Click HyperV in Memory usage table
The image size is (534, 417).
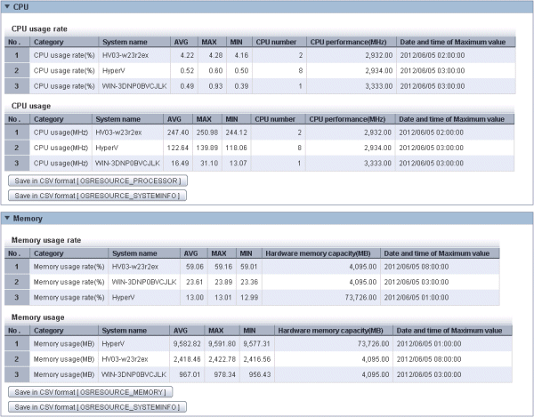tap(113, 344)
